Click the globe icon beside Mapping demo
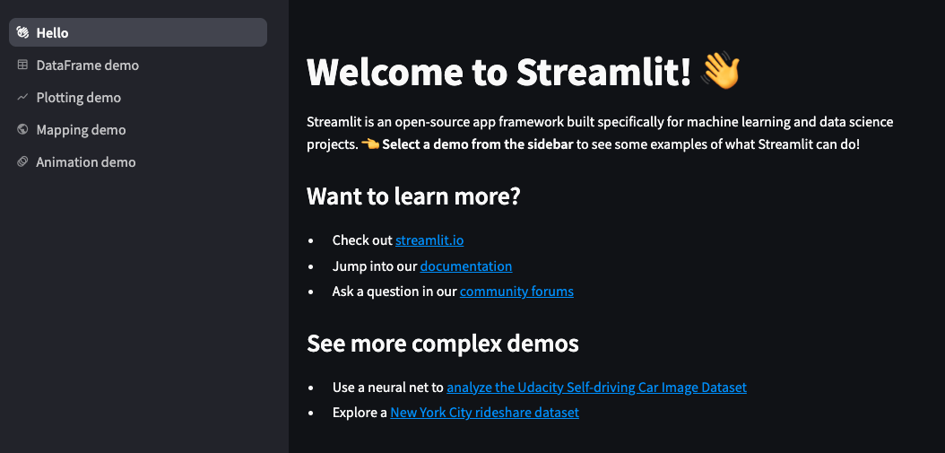The height and width of the screenshot is (453, 945). click(23, 130)
